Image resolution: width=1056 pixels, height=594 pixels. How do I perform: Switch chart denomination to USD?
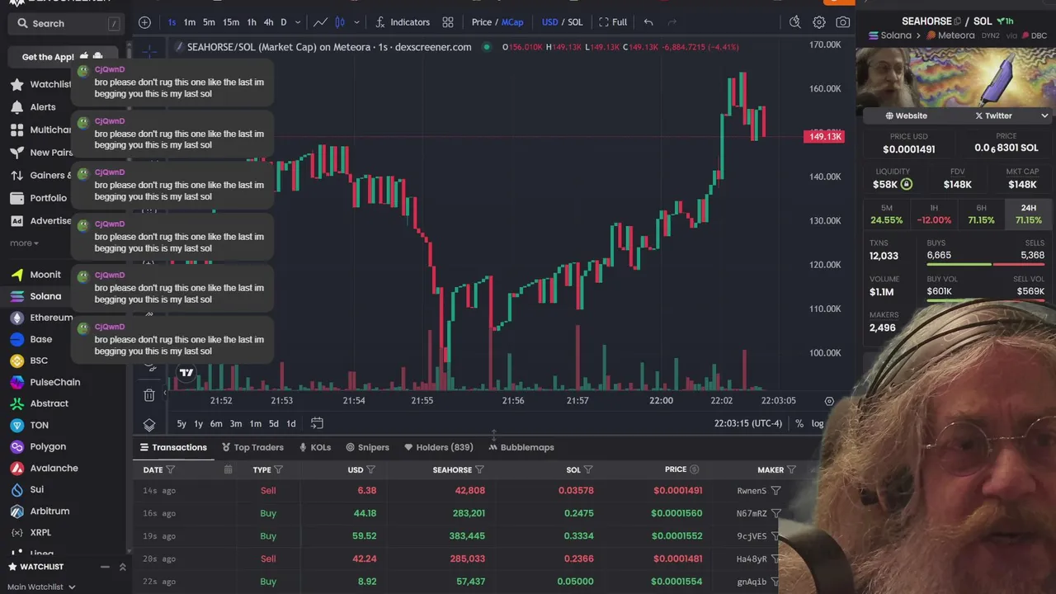tap(549, 22)
